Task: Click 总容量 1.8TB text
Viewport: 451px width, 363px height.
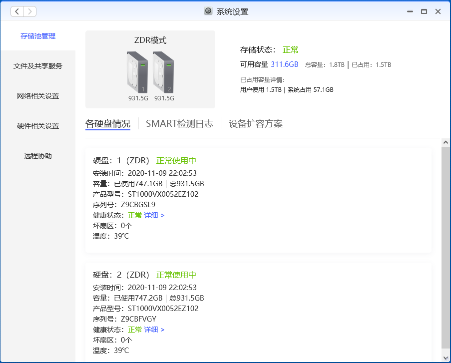Action: [325, 65]
